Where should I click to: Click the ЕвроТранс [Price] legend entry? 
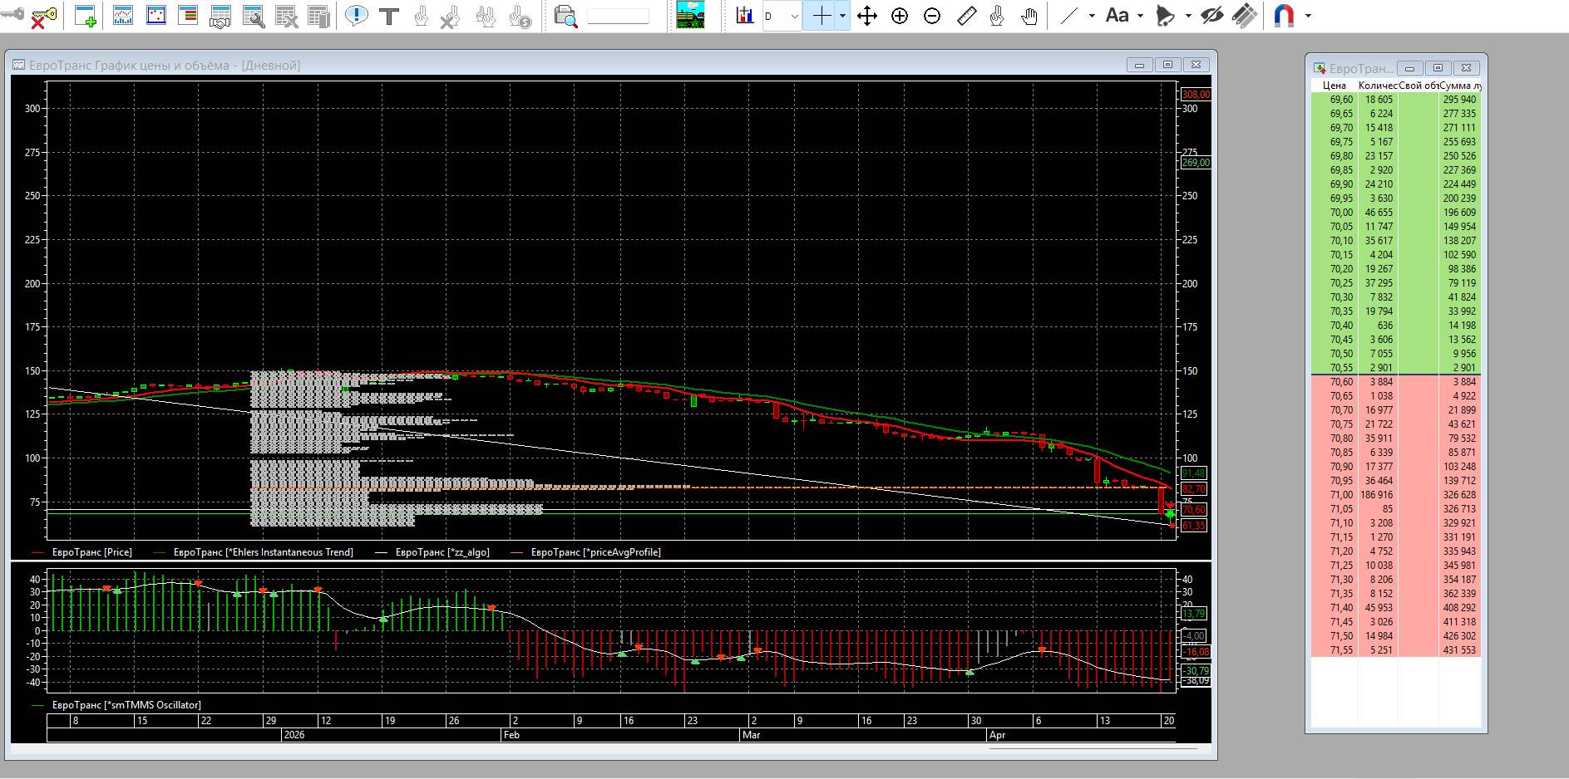(81, 552)
